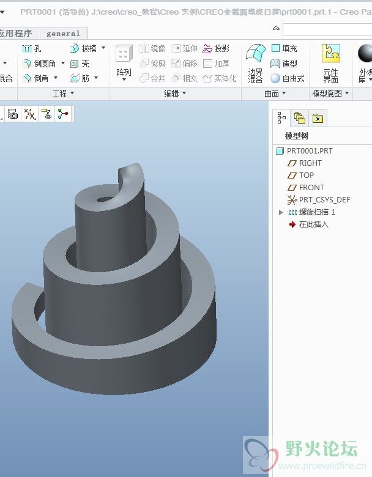Click the 加厚 (Thicken) tool
Image resolution: width=372 pixels, height=477 pixels.
216,64
